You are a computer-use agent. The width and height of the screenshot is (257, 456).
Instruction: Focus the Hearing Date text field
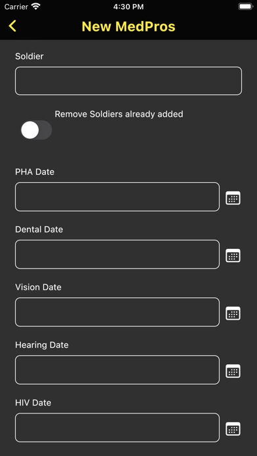point(117,370)
